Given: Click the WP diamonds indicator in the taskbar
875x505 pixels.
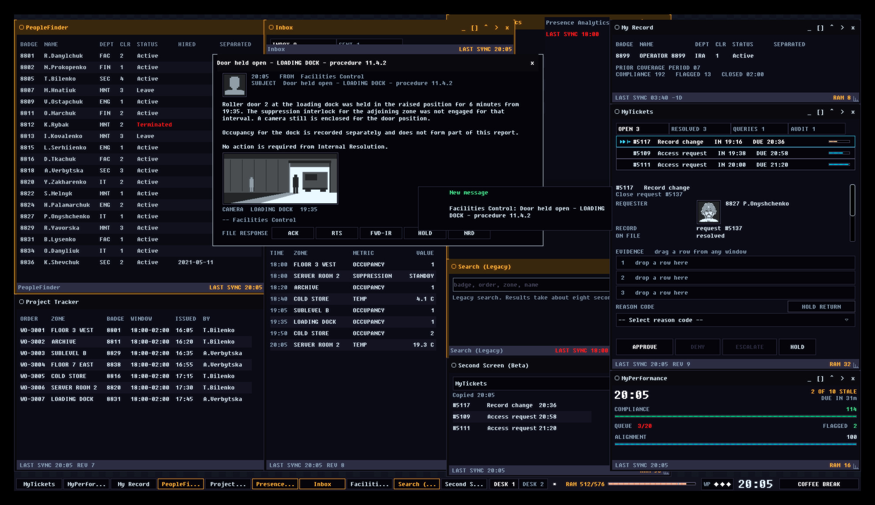Looking at the screenshot, I should (x=717, y=484).
